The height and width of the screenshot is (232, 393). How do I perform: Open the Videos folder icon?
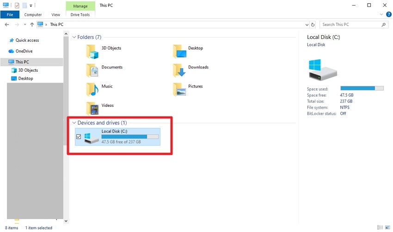(x=92, y=109)
